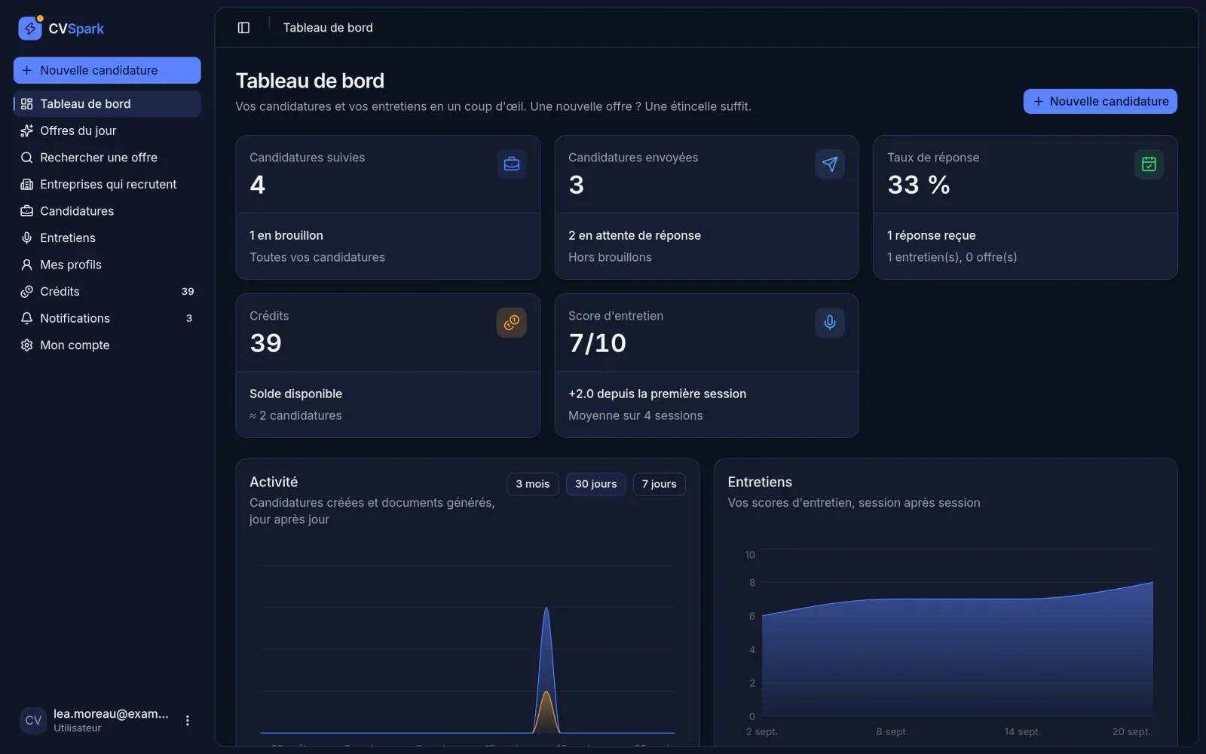This screenshot has height=754, width=1206.
Task: Toggle the sidebar panel icon
Action: tap(243, 28)
